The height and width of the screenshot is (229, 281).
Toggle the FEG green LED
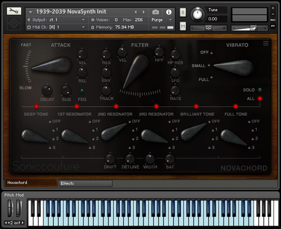[82, 90]
